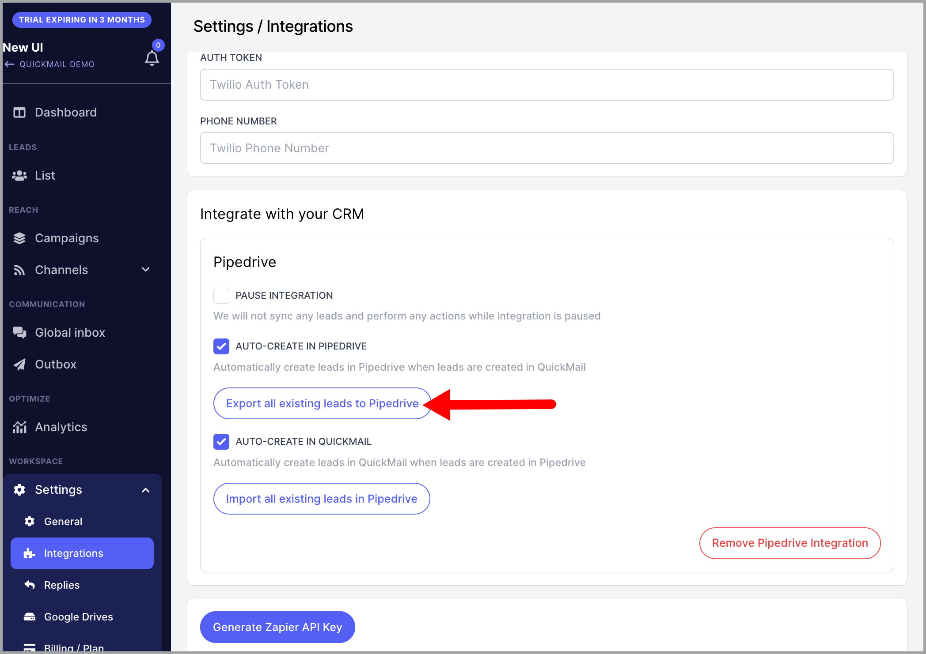Viewport: 926px width, 654px height.
Task: Focus the Twilio Auth Token field
Action: pyautogui.click(x=547, y=85)
